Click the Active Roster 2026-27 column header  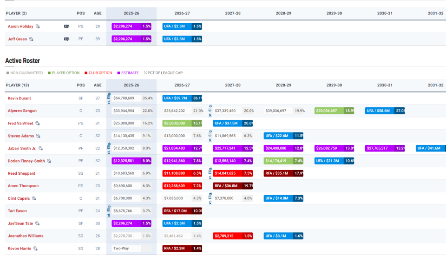point(182,85)
